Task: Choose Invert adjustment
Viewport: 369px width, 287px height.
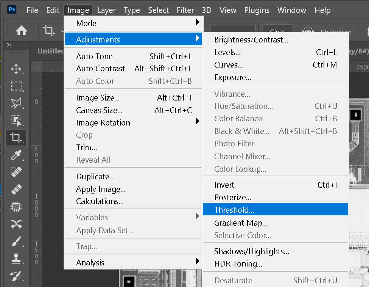Action: coord(275,185)
